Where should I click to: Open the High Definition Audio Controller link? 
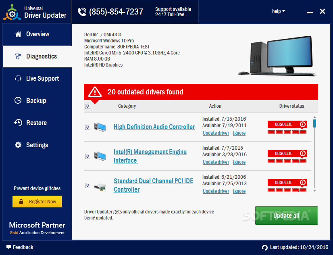coord(154,127)
